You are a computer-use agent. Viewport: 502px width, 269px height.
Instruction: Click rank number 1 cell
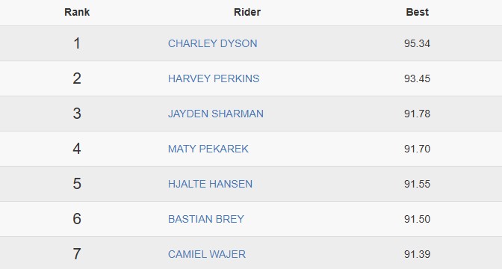pos(77,43)
